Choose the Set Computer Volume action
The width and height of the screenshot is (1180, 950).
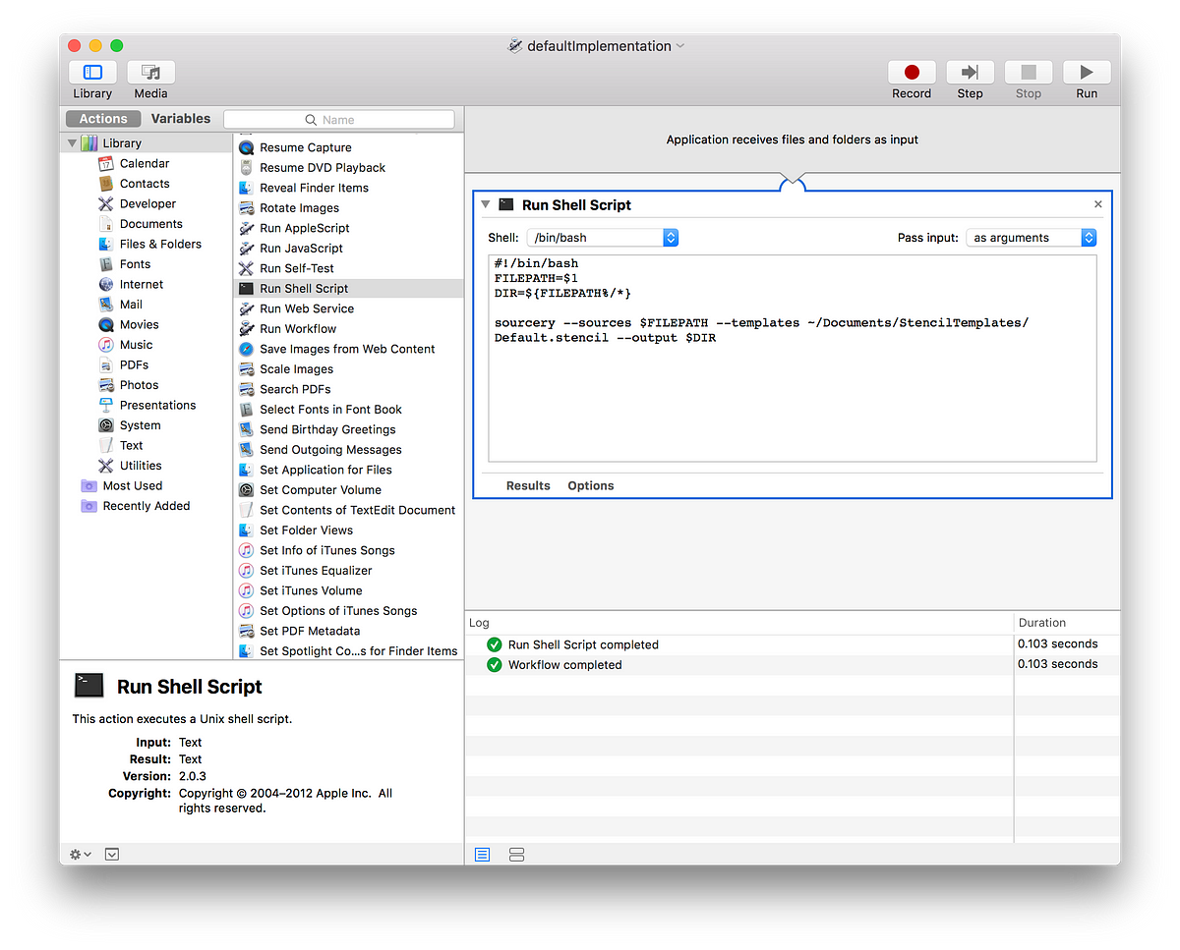[x=320, y=490]
